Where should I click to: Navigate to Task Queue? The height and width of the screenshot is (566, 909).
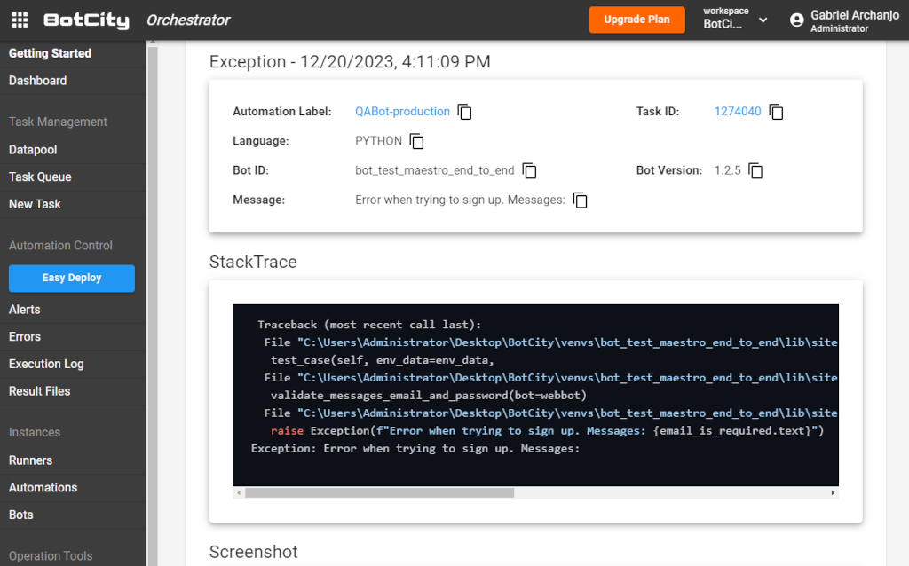pyautogui.click(x=40, y=177)
